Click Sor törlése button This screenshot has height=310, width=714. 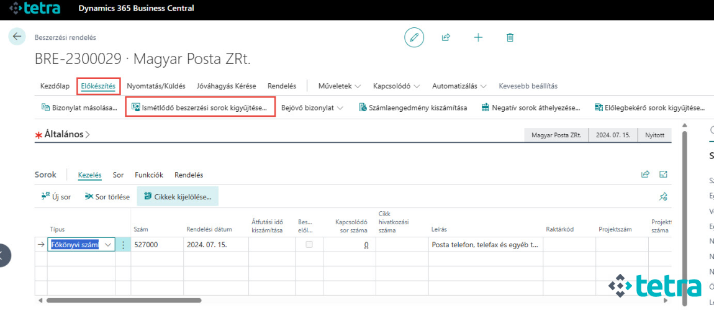pos(107,197)
